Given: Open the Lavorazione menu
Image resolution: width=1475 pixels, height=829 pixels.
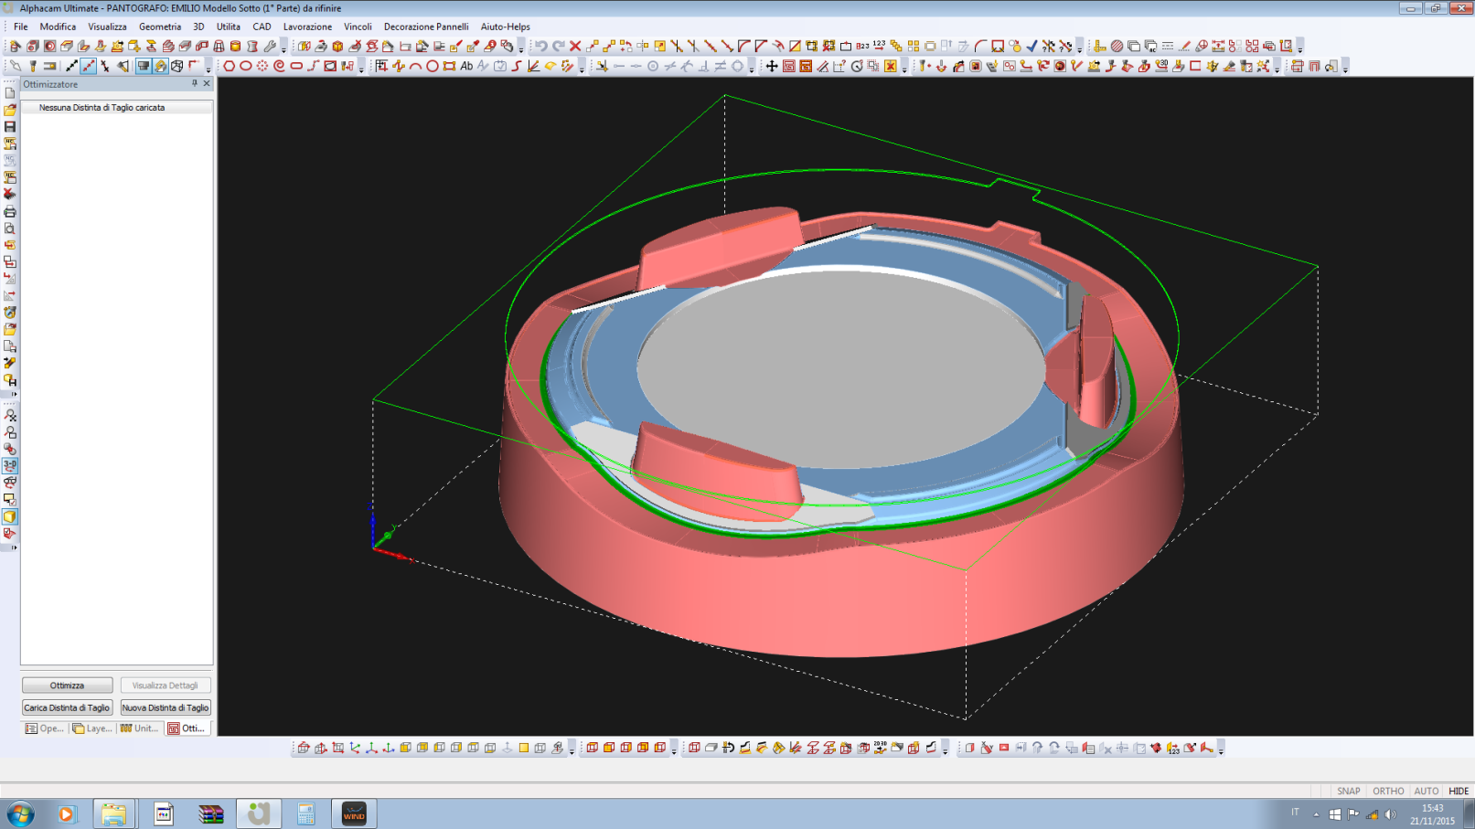Looking at the screenshot, I should 307,27.
